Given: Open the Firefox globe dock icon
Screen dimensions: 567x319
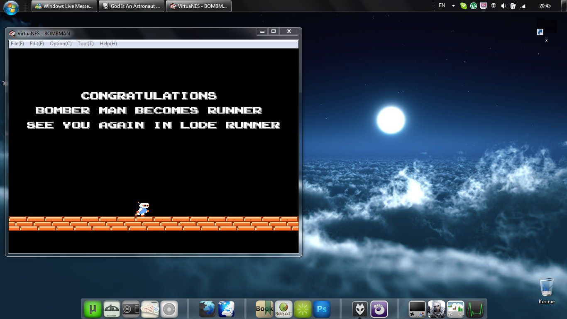Looking at the screenshot, I should [x=208, y=309].
